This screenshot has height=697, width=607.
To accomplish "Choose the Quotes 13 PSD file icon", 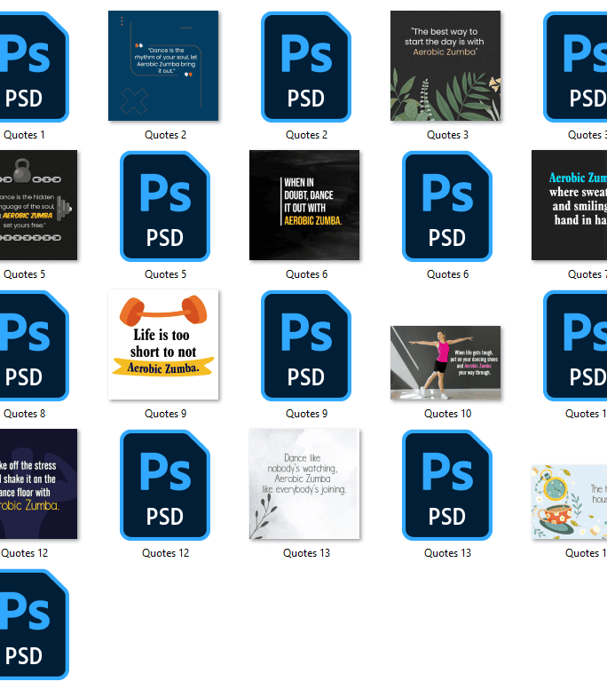I will tap(447, 485).
